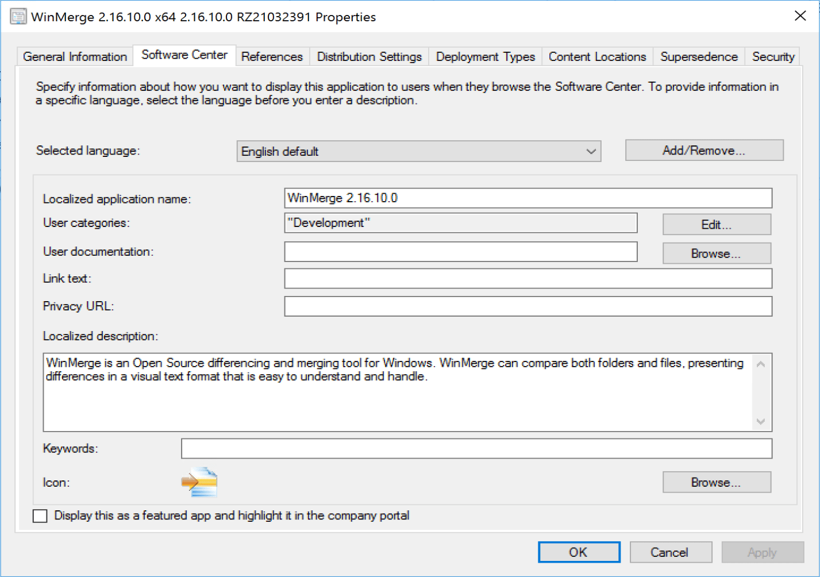The width and height of the screenshot is (820, 577).
Task: Click Edit next to User categories
Action: (x=716, y=225)
